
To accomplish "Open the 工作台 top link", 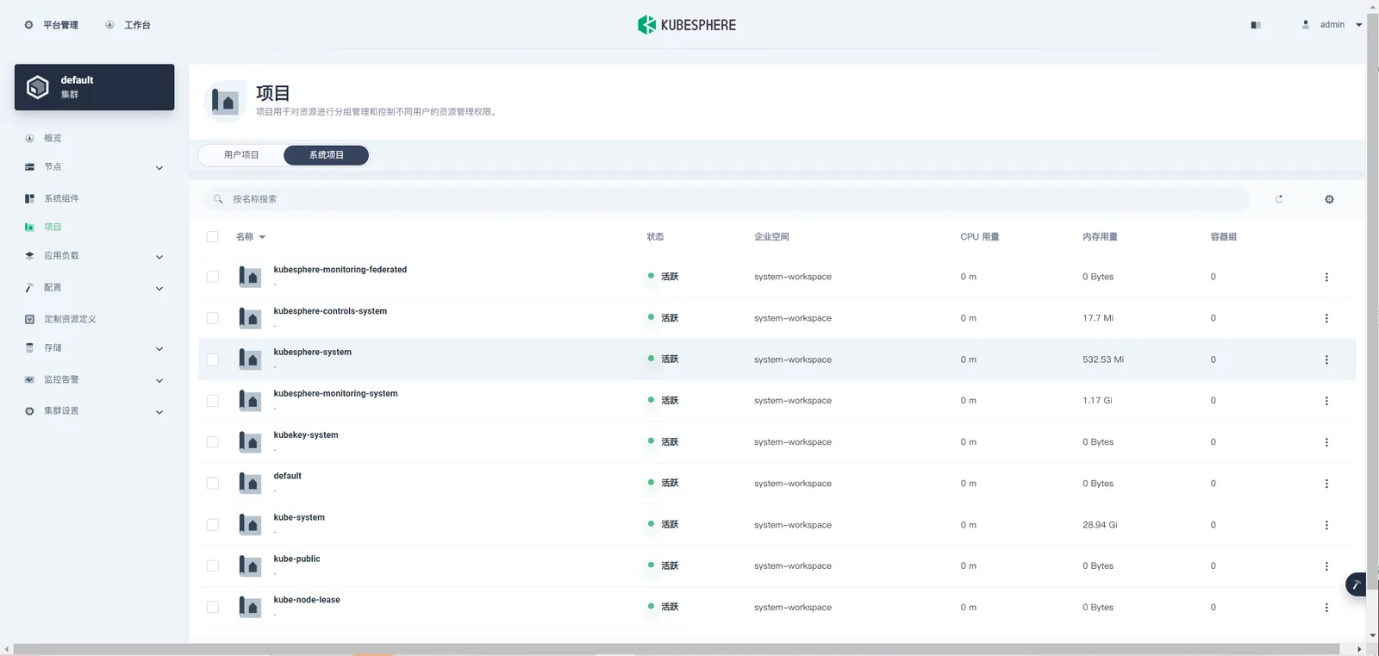I will [x=137, y=25].
